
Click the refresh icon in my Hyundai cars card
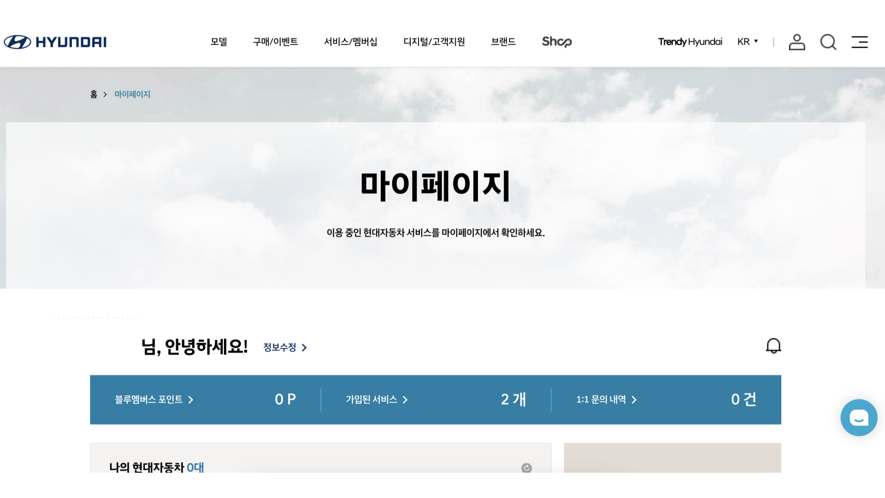coord(526,468)
